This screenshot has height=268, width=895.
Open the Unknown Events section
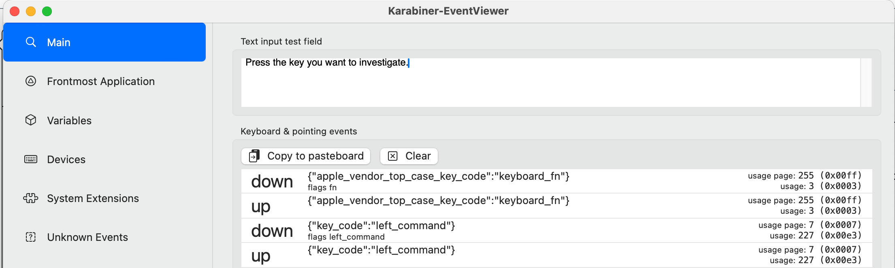point(87,237)
